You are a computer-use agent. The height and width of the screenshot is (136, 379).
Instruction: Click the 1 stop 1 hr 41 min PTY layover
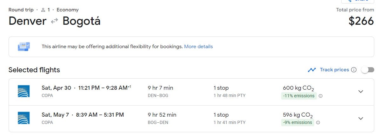(229, 118)
